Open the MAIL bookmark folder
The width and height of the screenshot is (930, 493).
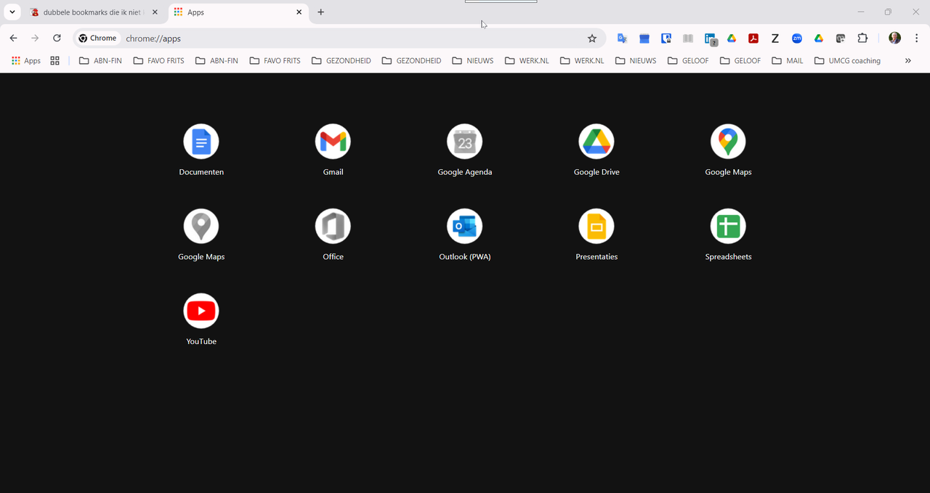click(787, 61)
